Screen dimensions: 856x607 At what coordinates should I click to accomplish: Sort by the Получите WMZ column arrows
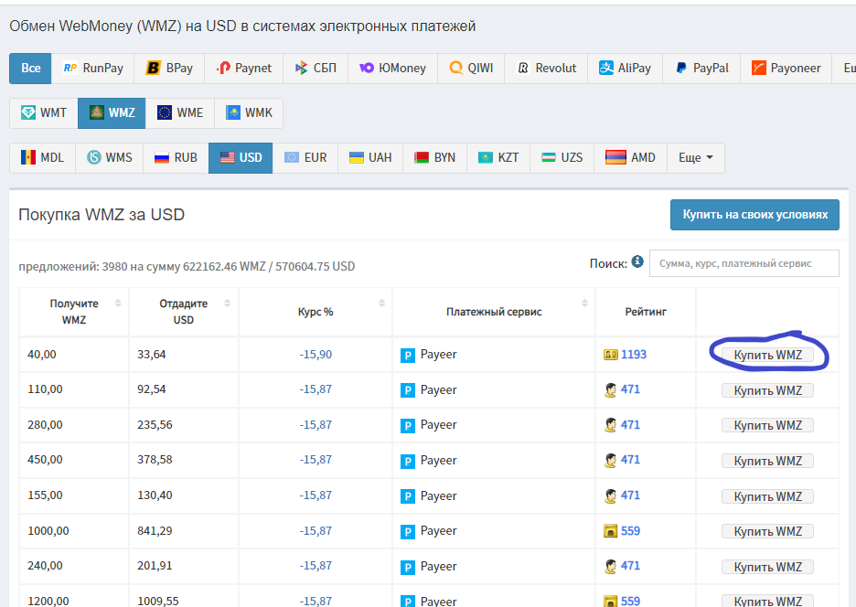pyautogui.click(x=118, y=303)
